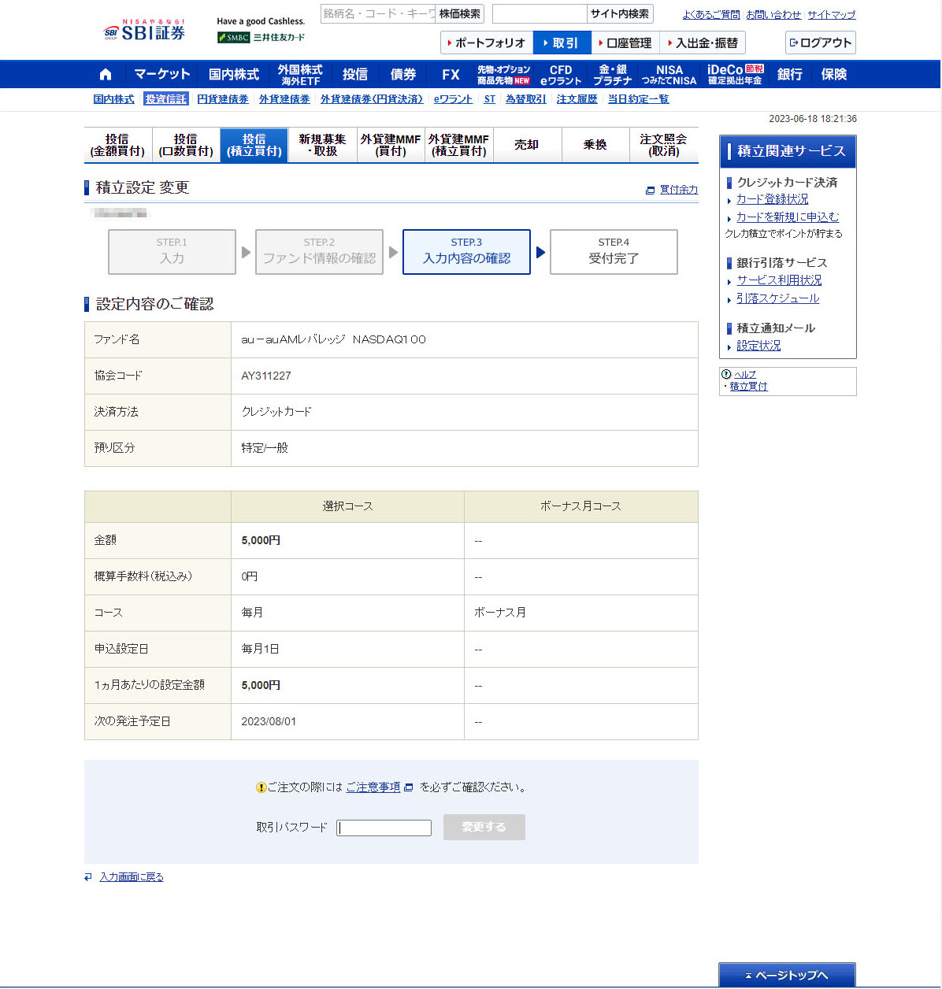Viewport: 942px width, 989px height.
Task: Open the 引落スケジュール link
Action: click(x=777, y=298)
